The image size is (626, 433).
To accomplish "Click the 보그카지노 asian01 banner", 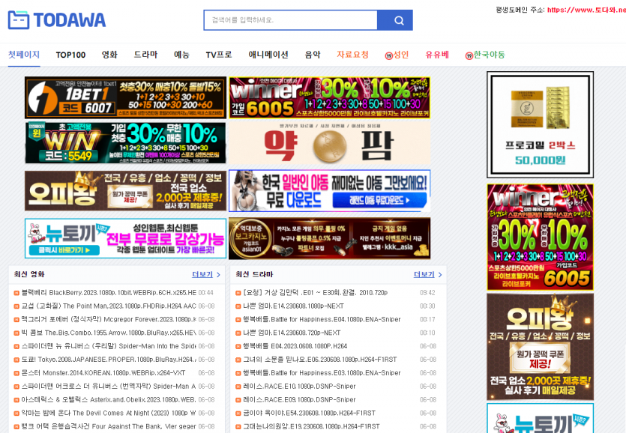I will click(x=330, y=239).
